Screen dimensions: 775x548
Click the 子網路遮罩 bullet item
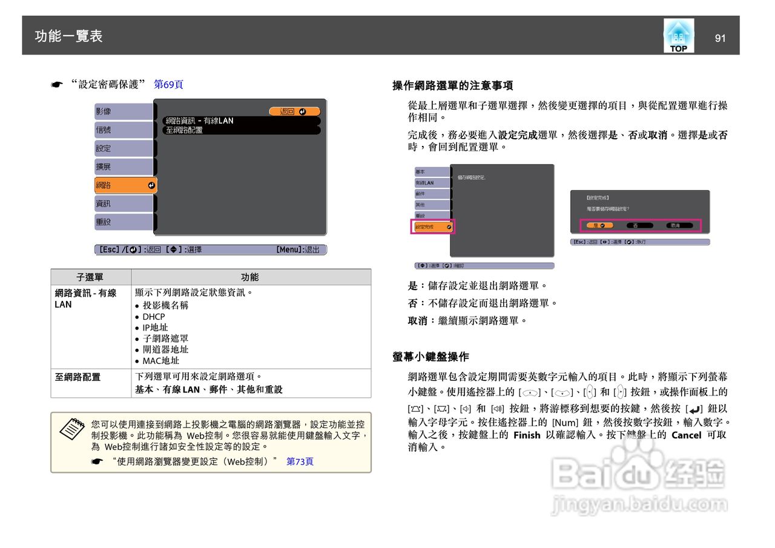point(165,338)
